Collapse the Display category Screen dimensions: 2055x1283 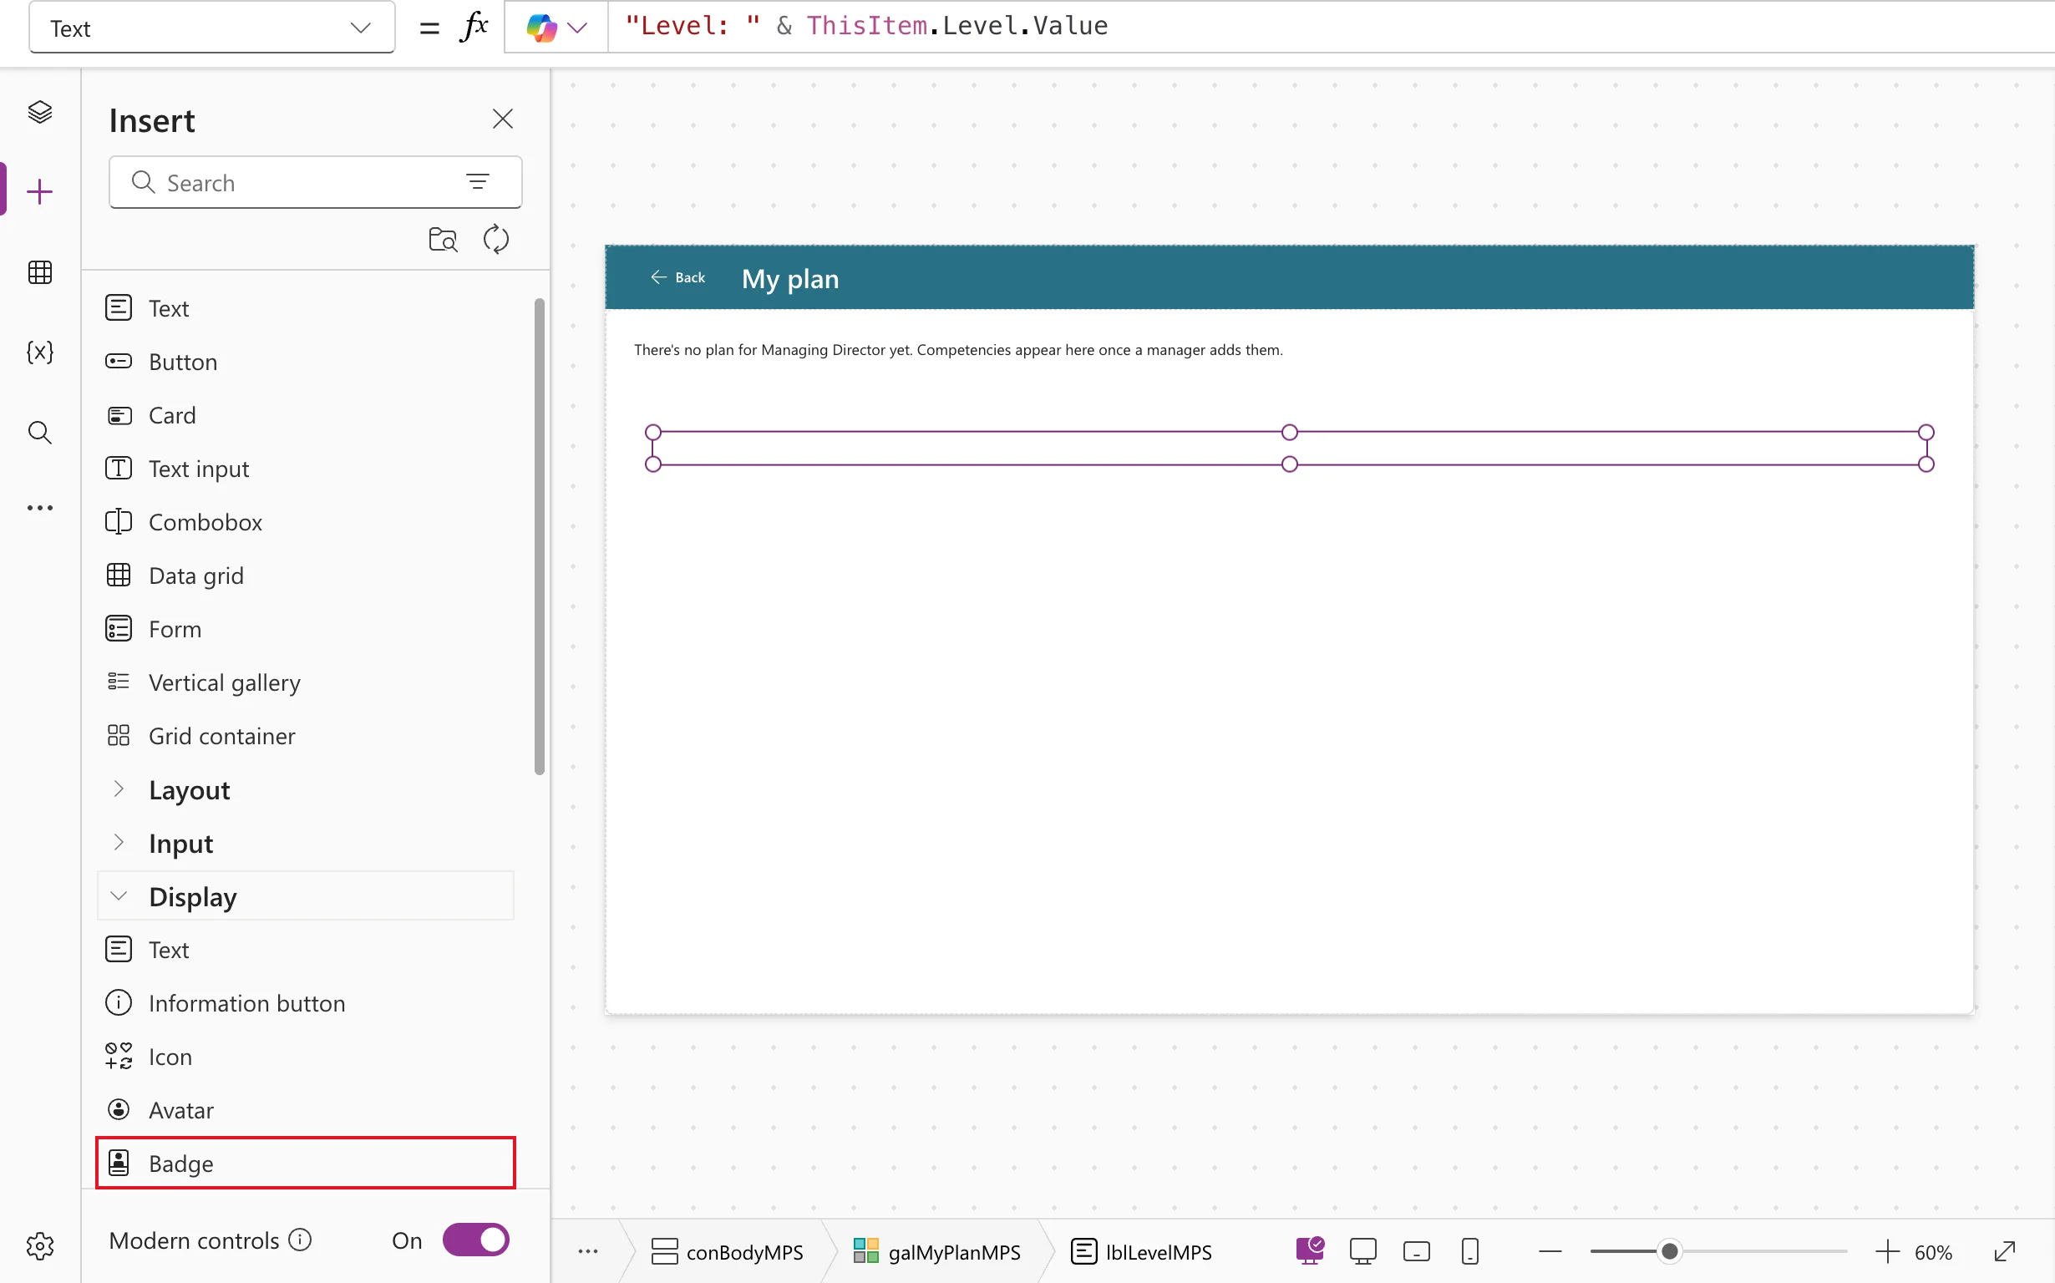point(306,896)
